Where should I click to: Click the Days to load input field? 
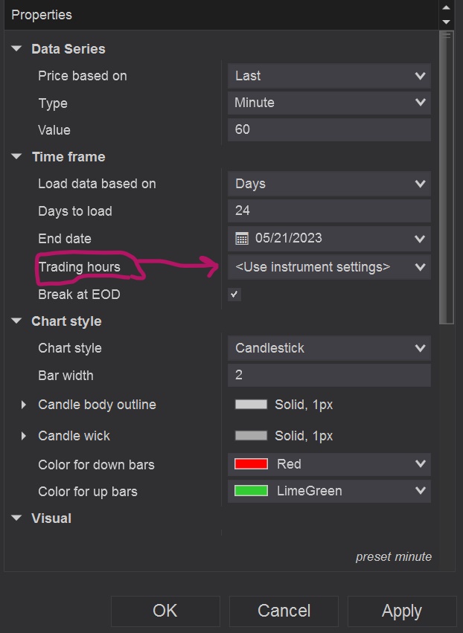[328, 211]
